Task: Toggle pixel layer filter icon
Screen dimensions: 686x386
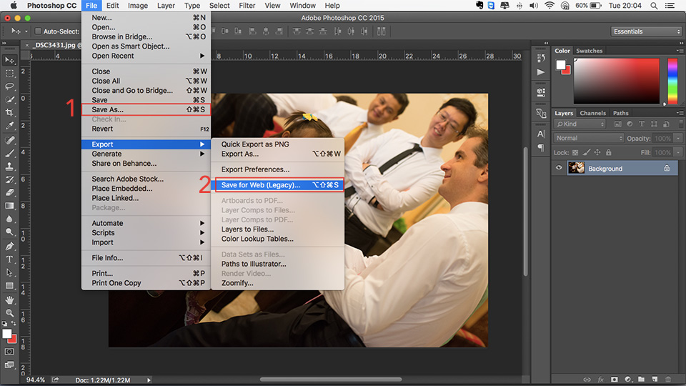Action: pos(617,124)
